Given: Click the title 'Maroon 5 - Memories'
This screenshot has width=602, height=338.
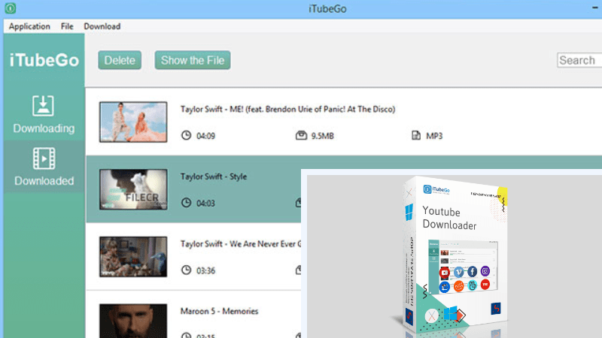Looking at the screenshot, I should 219,311.
